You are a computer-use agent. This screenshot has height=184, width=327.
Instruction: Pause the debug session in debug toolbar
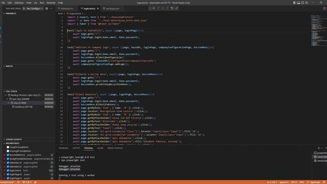tap(154, 8)
